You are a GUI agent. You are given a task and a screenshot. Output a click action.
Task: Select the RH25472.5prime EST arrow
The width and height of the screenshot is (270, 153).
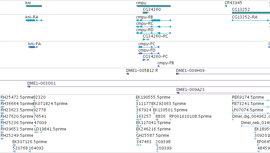point(3,100)
